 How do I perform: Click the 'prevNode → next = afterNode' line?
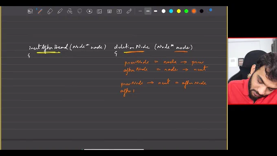click(164, 83)
